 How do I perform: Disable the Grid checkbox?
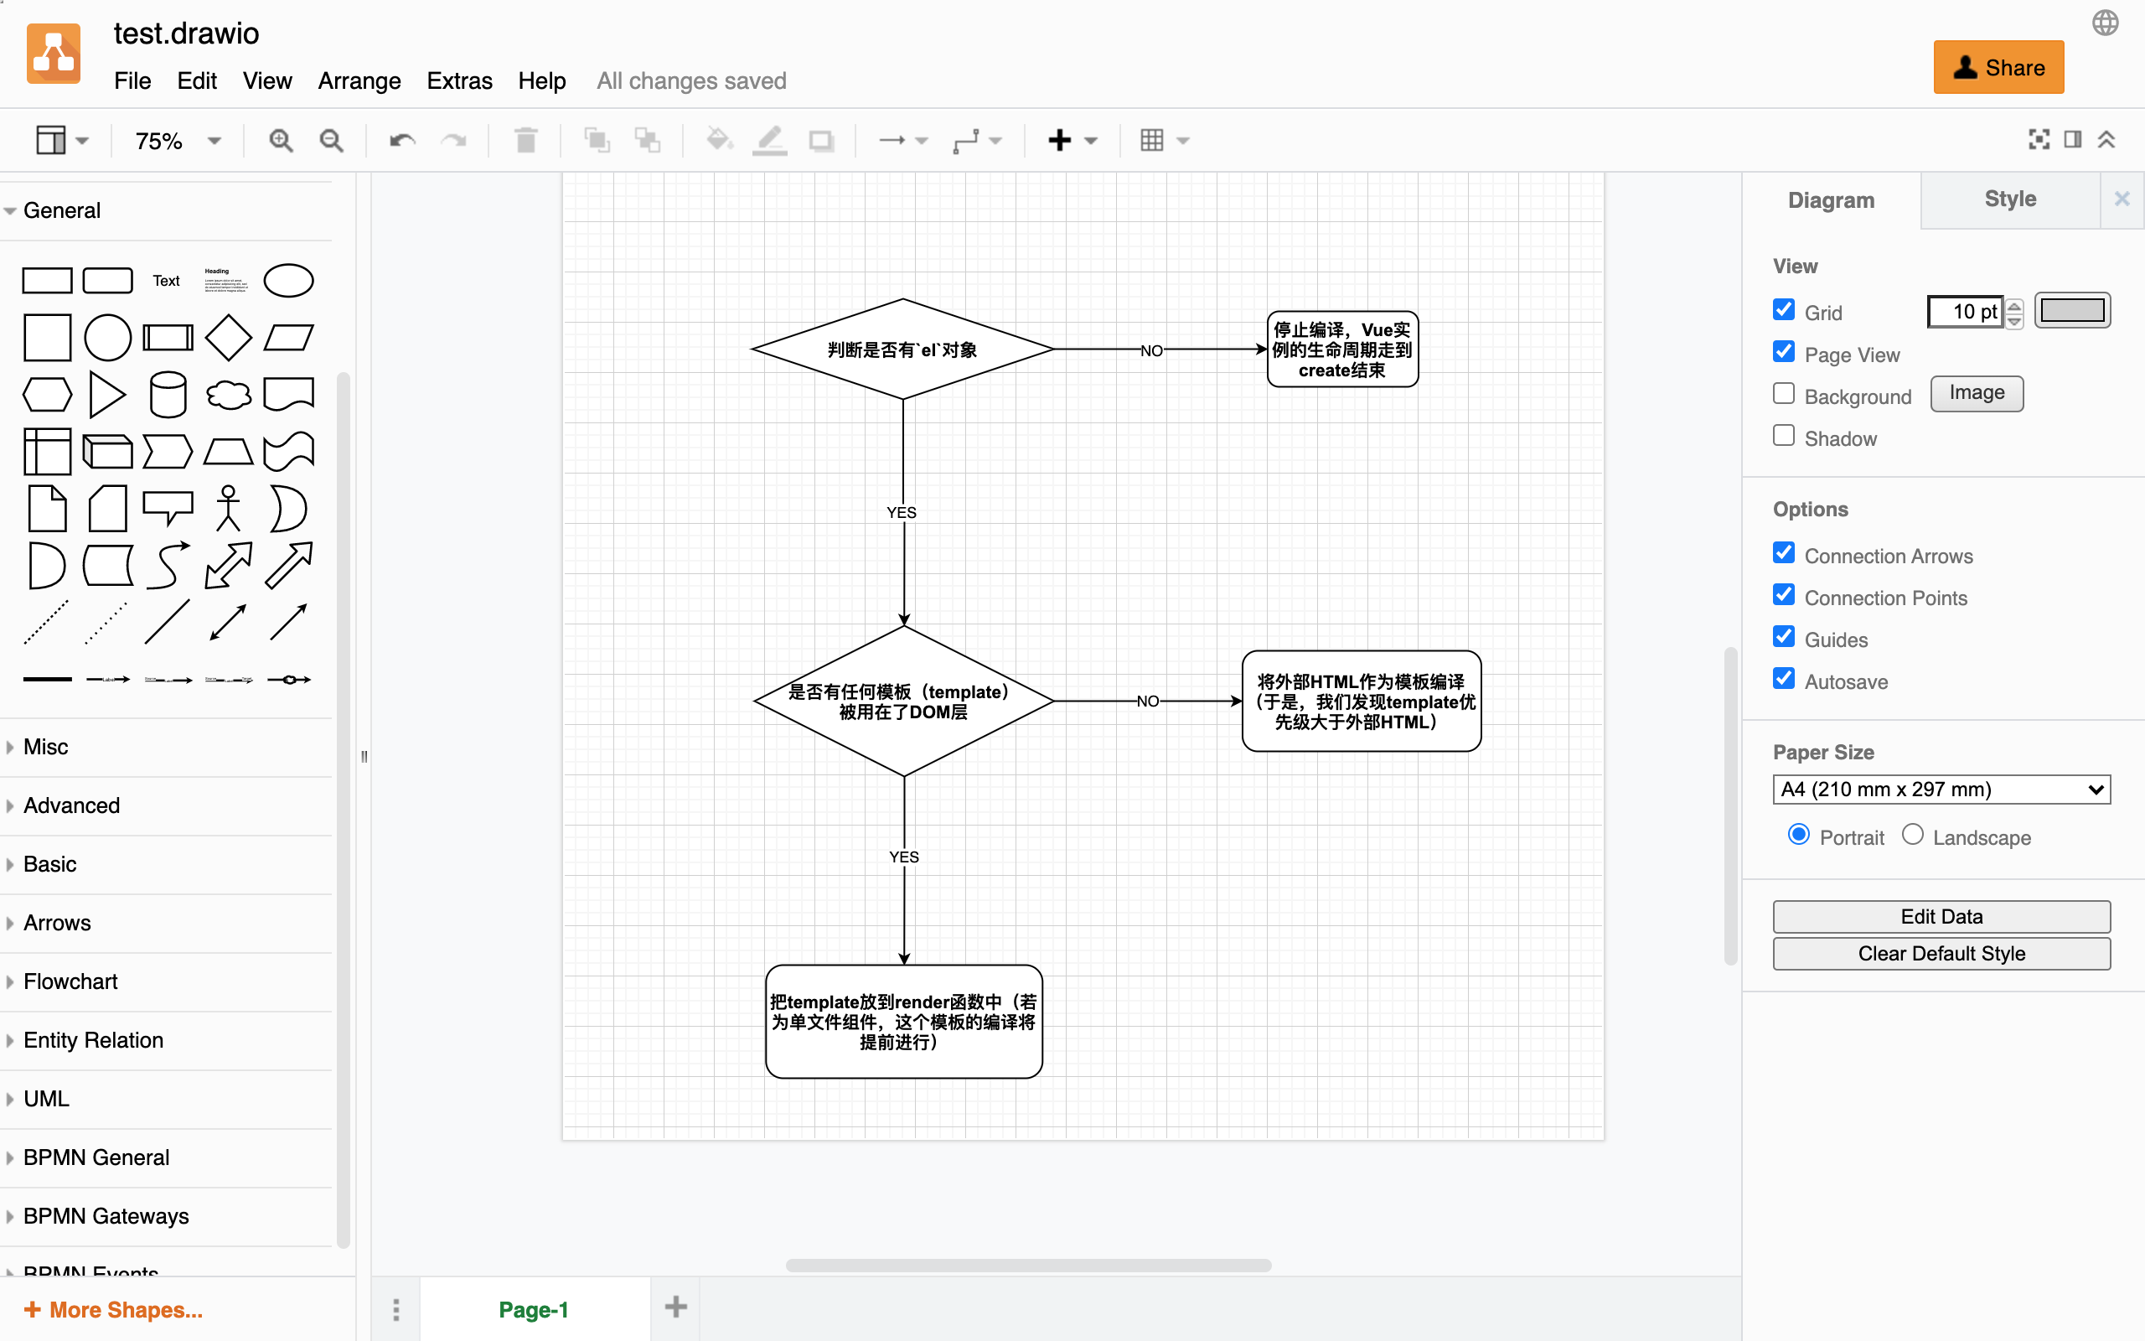click(1784, 309)
